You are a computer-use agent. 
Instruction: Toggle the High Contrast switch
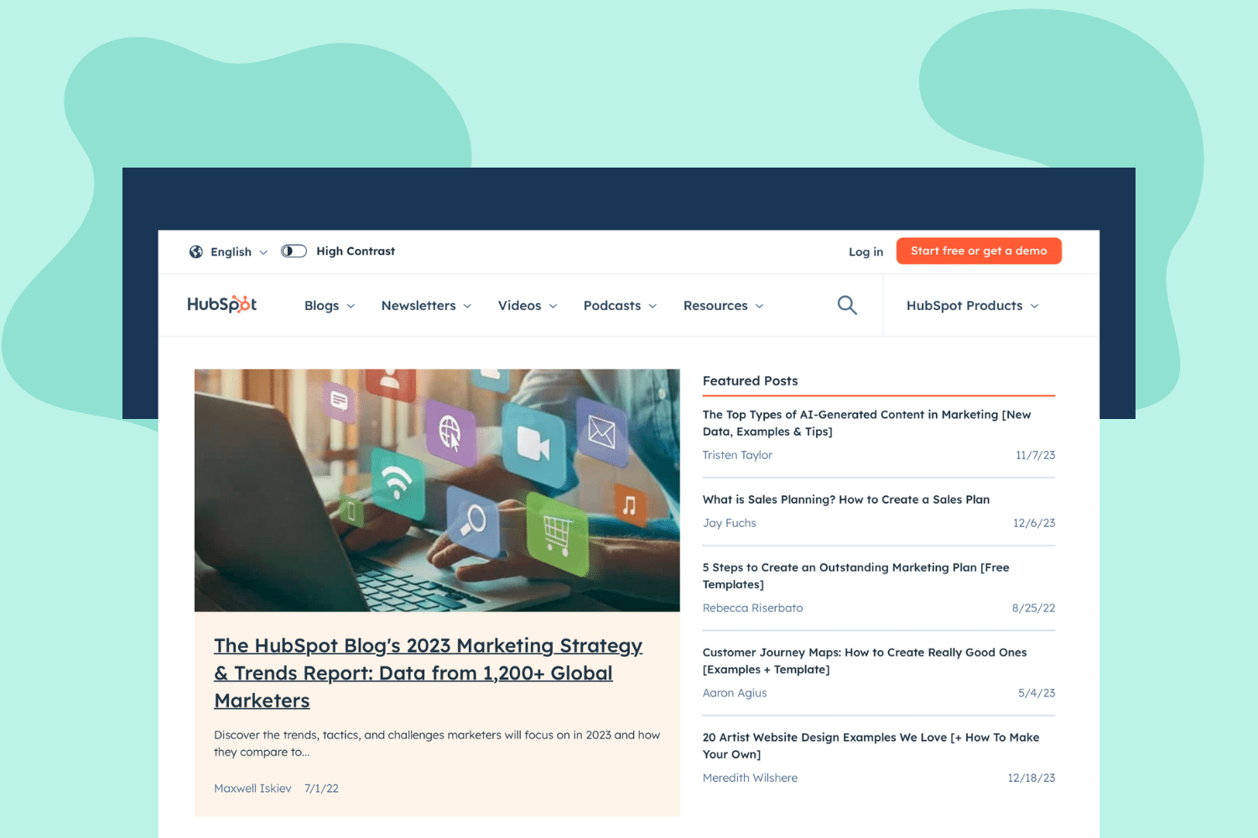click(294, 251)
